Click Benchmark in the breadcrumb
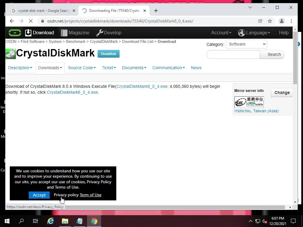Viewport: 303px width, 227px height. point(75,41)
